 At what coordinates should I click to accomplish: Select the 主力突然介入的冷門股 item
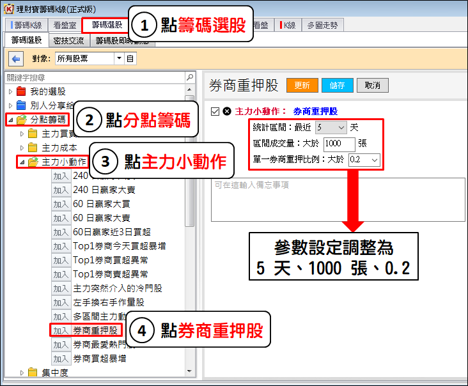tap(118, 288)
